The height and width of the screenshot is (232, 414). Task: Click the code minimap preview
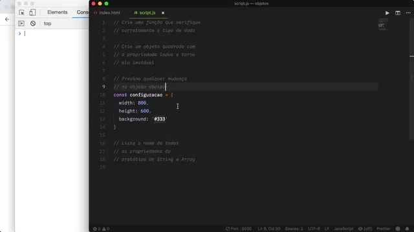[383, 24]
